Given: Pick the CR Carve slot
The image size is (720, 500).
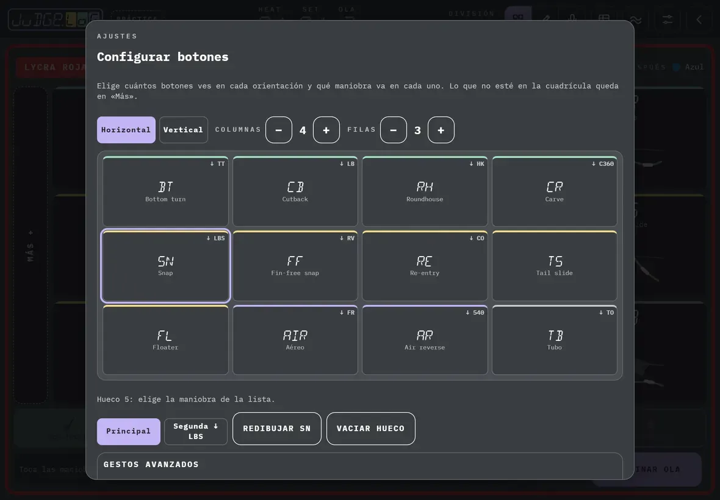Looking at the screenshot, I should point(554,191).
